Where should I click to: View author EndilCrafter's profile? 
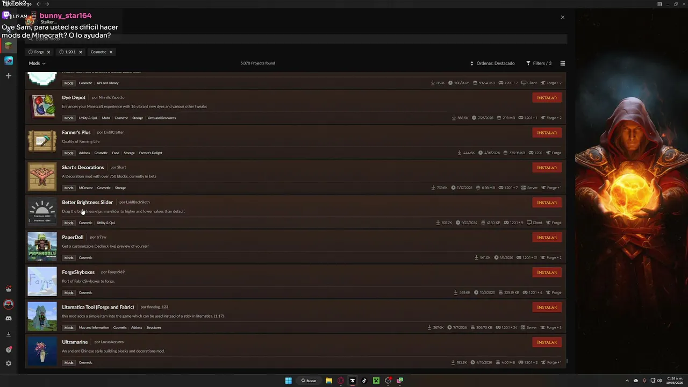pyautogui.click(x=113, y=133)
